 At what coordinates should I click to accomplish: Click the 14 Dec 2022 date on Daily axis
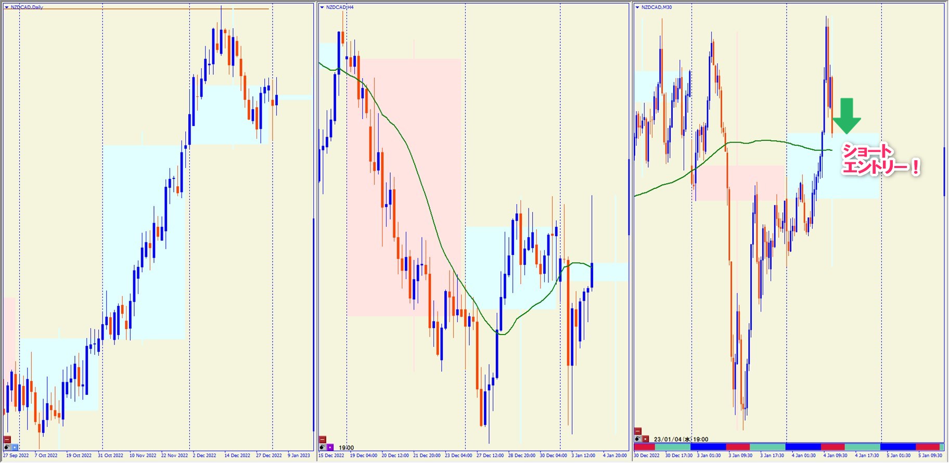237,456
